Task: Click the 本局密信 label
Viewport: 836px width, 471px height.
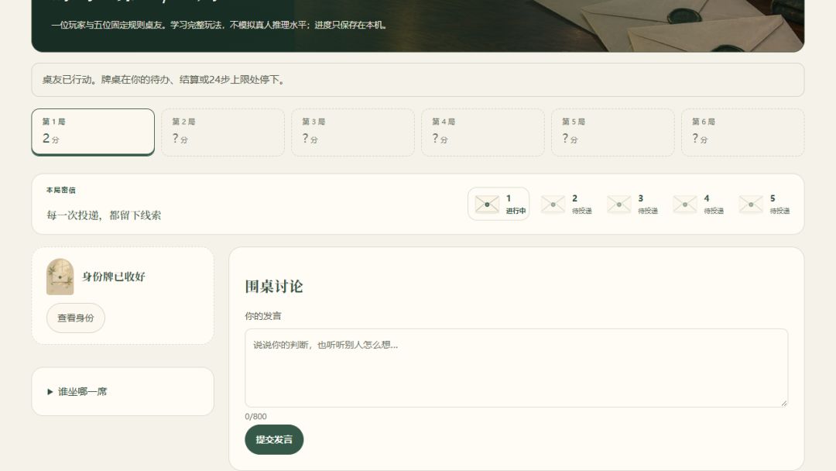Action: click(x=61, y=190)
